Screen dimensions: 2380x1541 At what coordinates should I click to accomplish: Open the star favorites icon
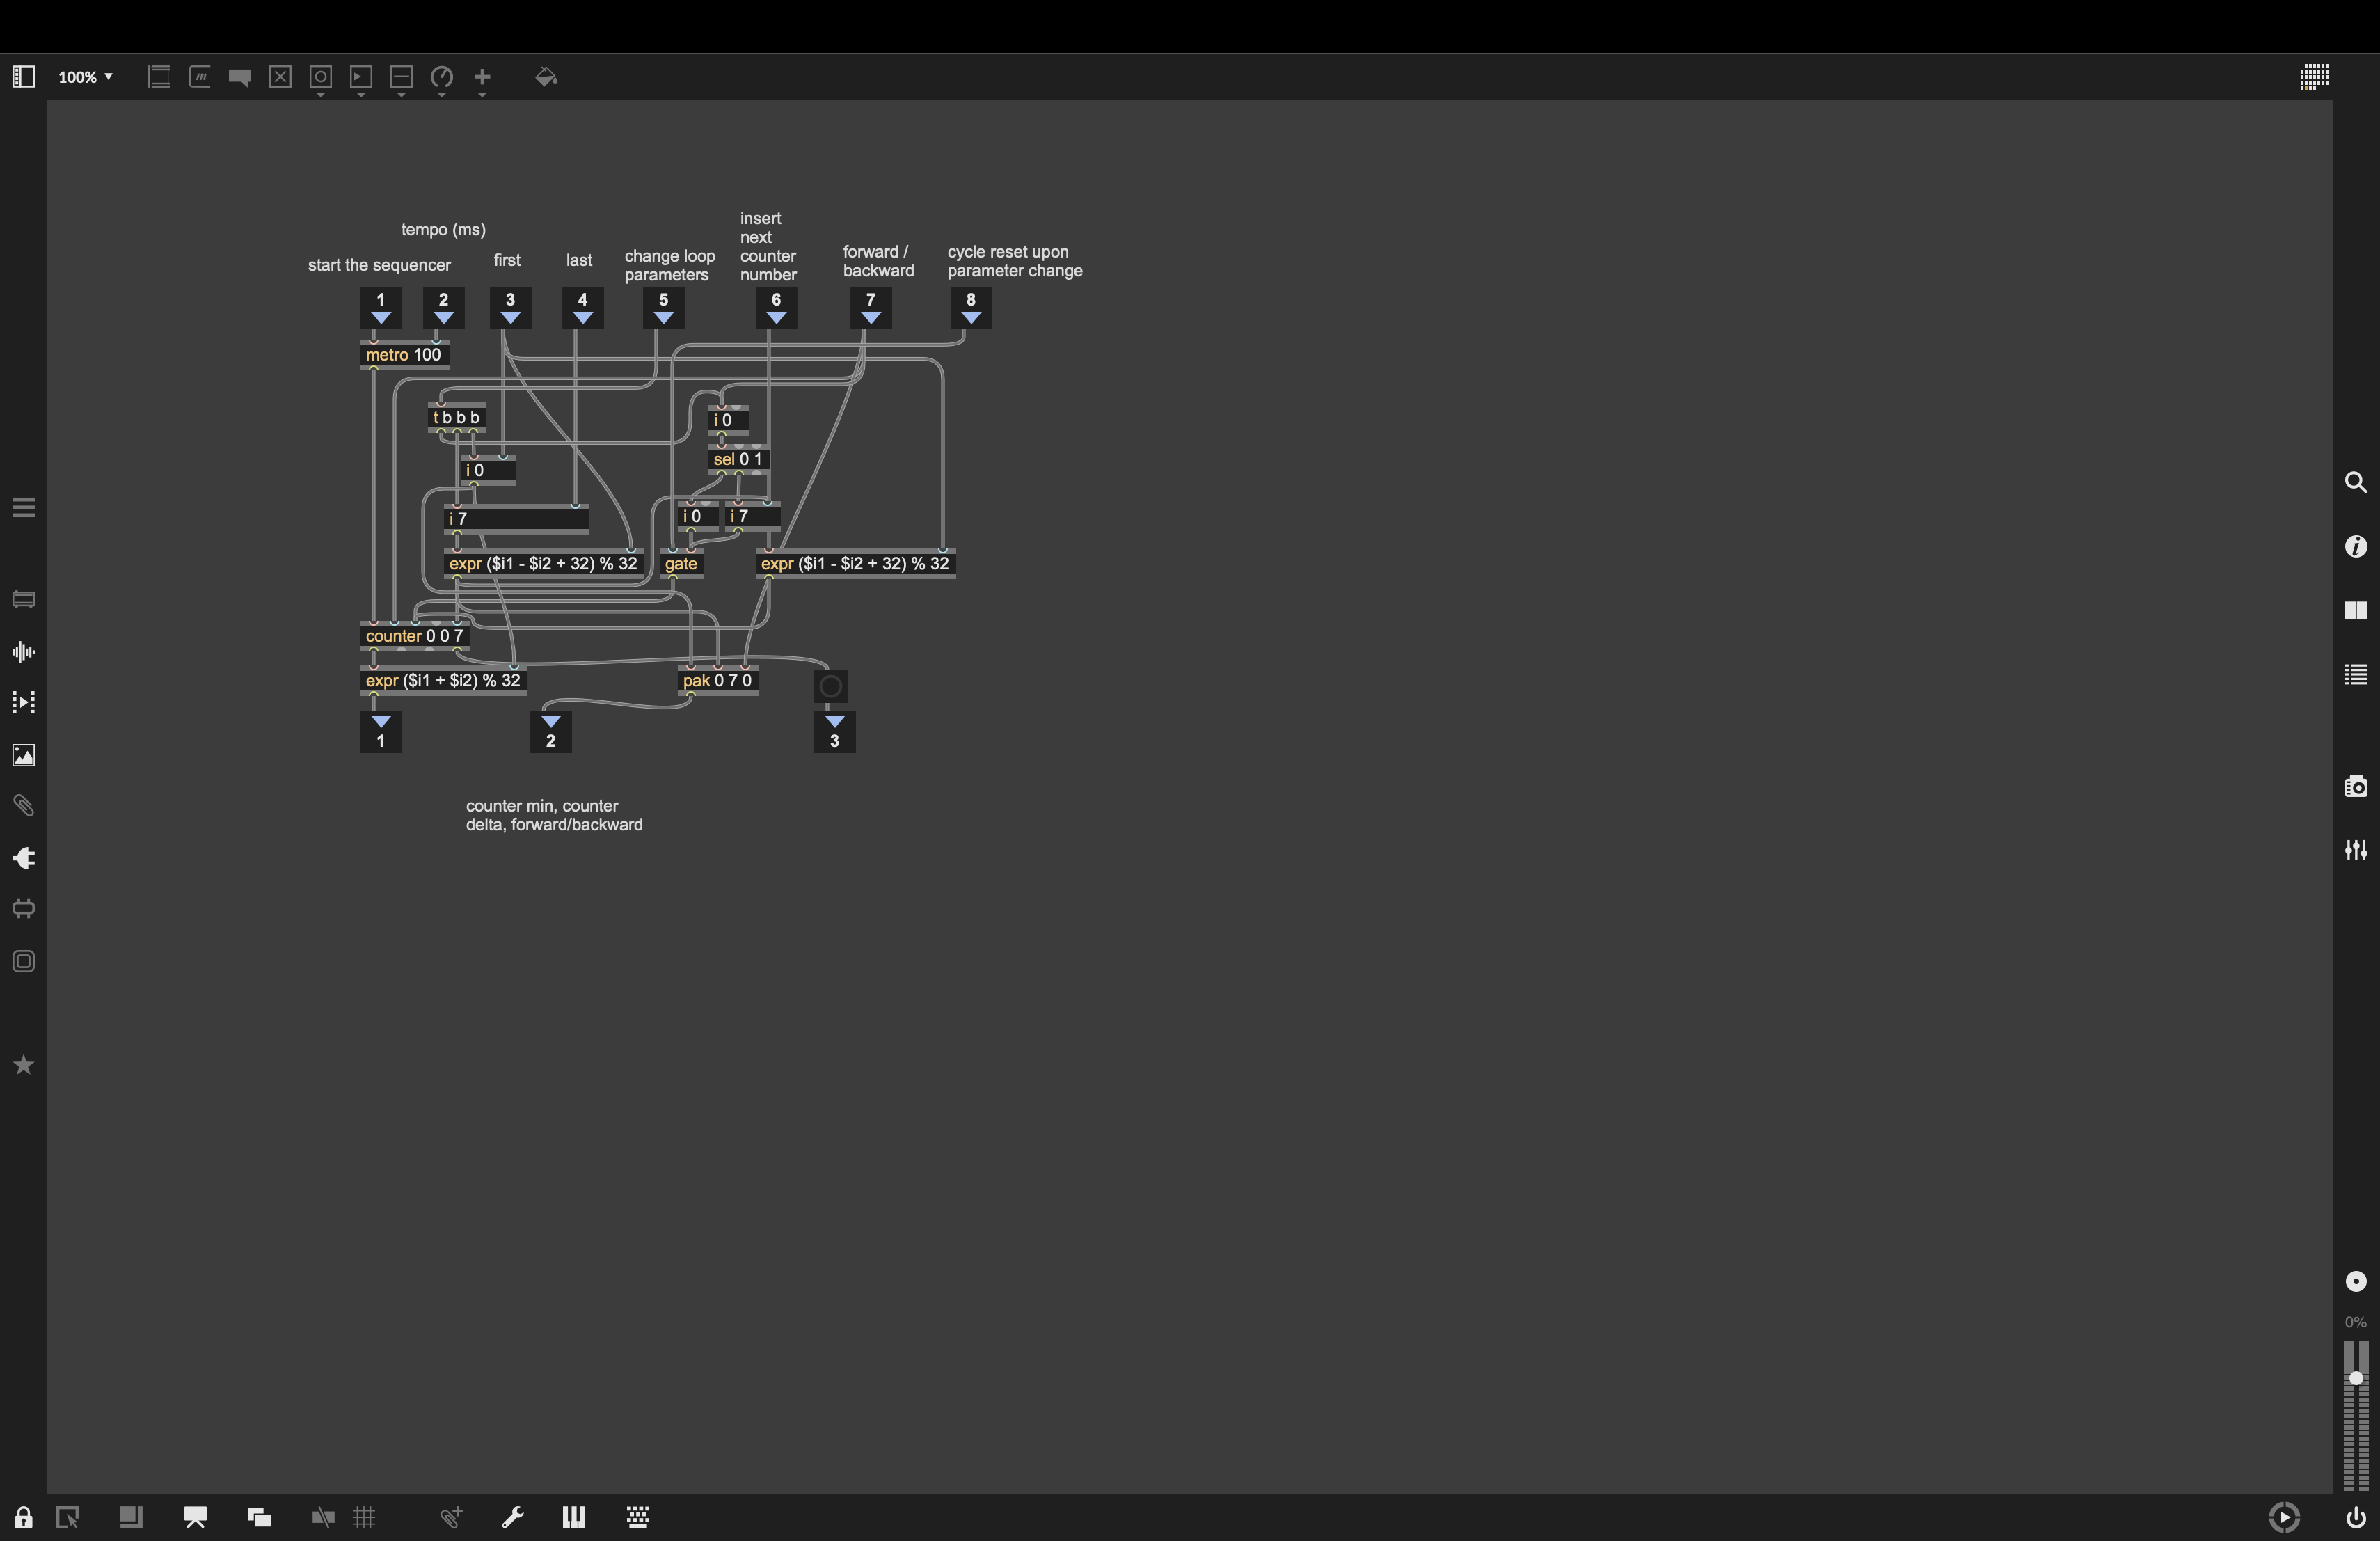[x=24, y=1066]
